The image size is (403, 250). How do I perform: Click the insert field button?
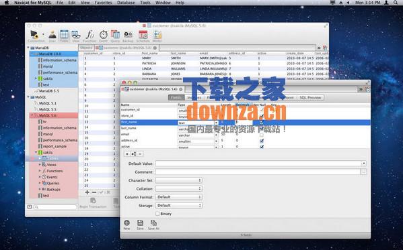coord(133,154)
